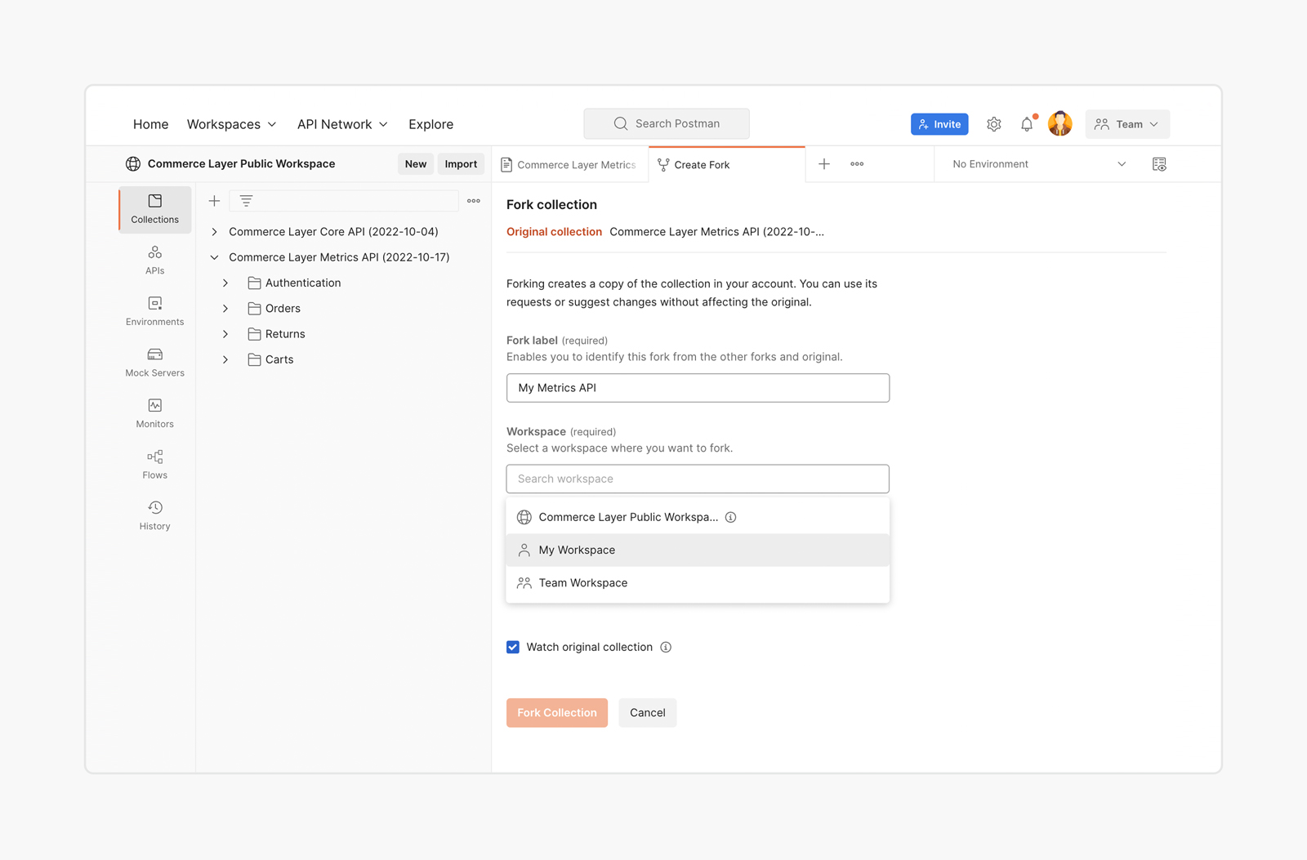Open the APIs sidebar panel
Image resolution: width=1307 pixels, height=860 pixels.
(x=154, y=260)
